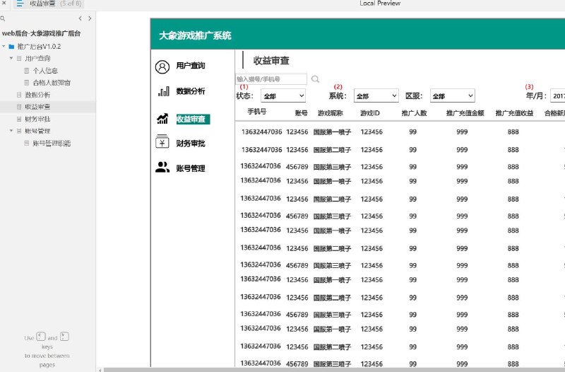Image resolution: width=565 pixels, height=372 pixels.
Task: Open 用户查询 in the left menu
Action: 191,66
